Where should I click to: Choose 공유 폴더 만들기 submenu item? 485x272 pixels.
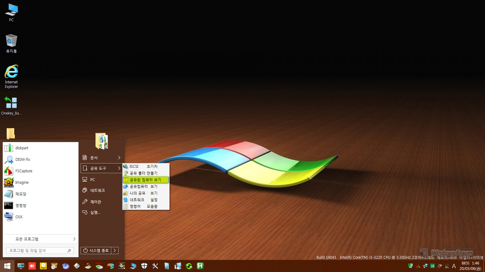[146, 173]
